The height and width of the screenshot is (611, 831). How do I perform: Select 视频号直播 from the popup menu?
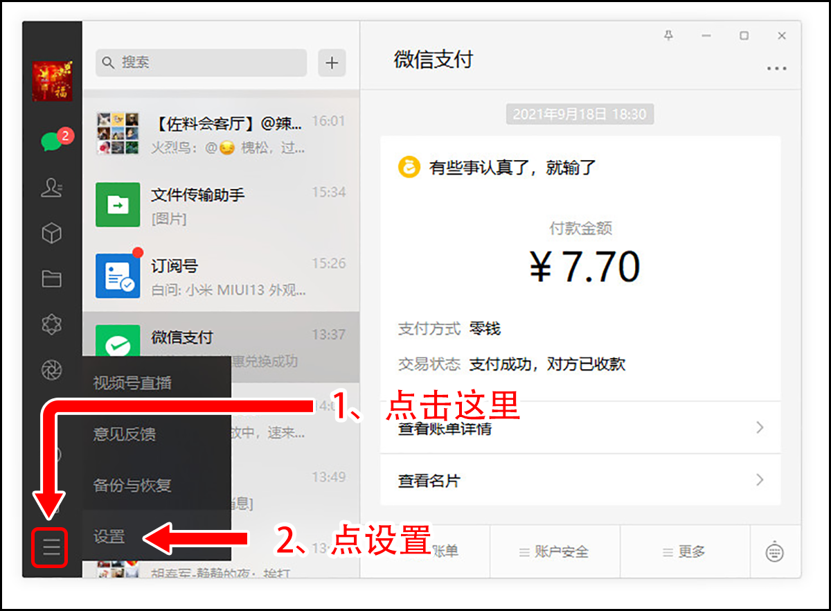click(x=157, y=382)
